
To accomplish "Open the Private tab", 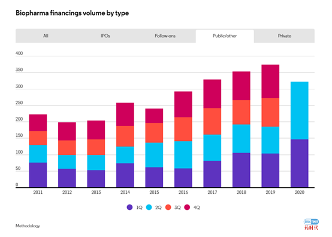I will click(285, 36).
